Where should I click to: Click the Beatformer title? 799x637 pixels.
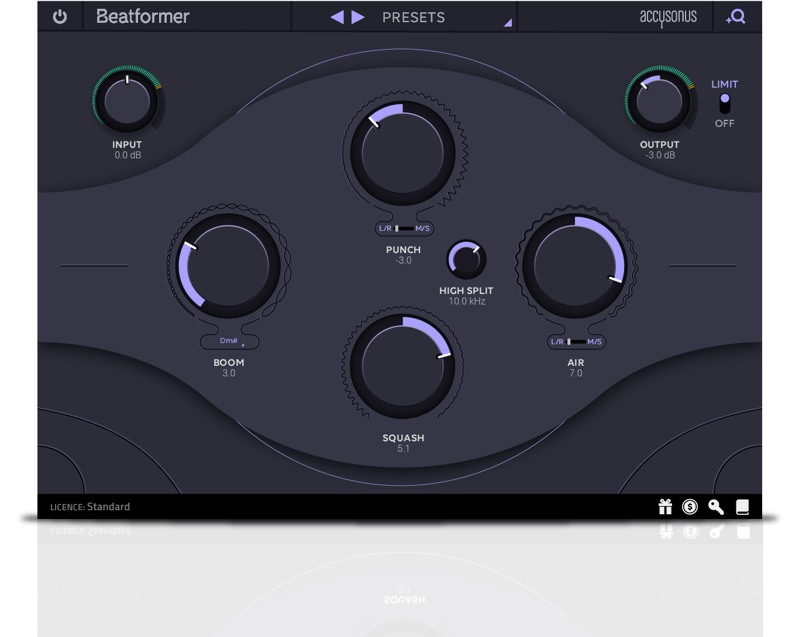tap(143, 16)
